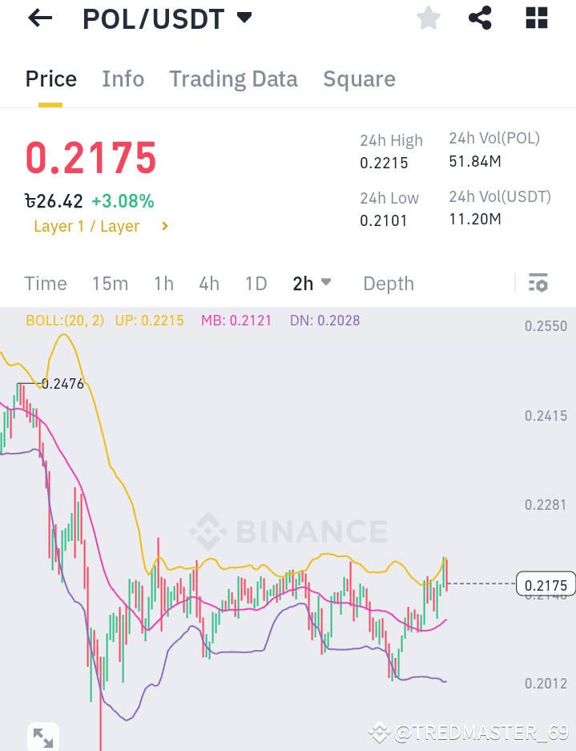Tap the current price label 0.2175 on chart

[546, 585]
